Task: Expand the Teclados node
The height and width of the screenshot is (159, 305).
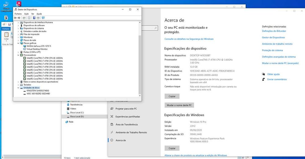Action: click(18, 85)
